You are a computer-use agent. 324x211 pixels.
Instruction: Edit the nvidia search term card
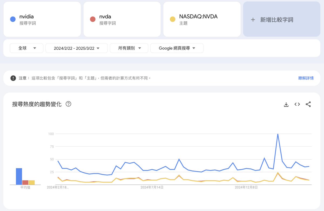tap(42, 19)
